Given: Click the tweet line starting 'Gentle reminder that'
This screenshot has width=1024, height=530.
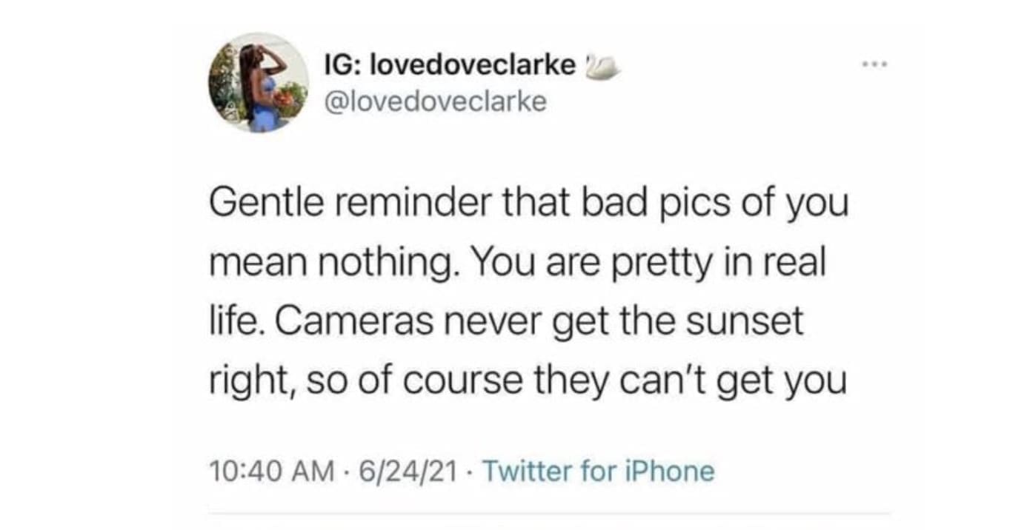Looking at the screenshot, I should point(528,204).
